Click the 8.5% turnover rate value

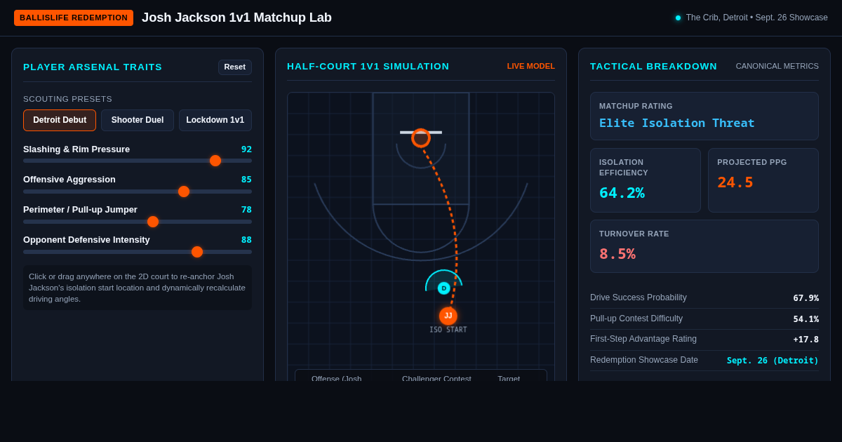(617, 254)
